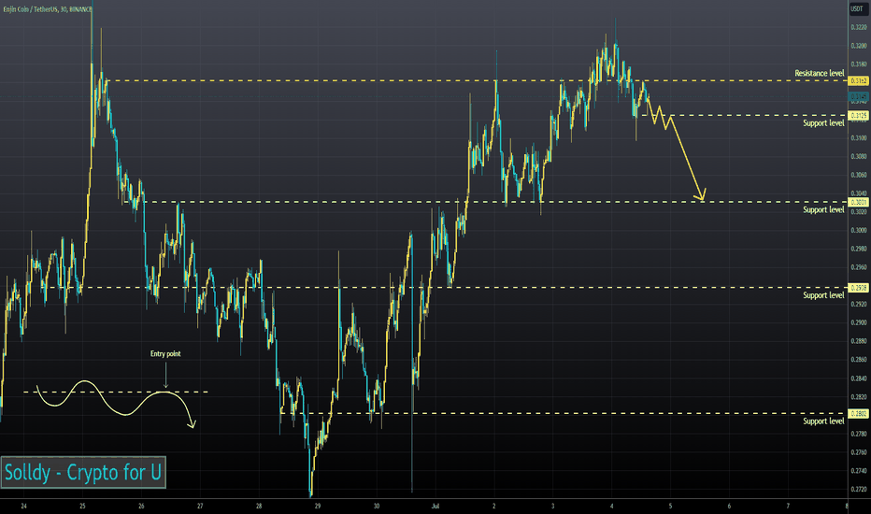Select the 0.2938 support price tag
Screen dimensions: 871x514
858,288
